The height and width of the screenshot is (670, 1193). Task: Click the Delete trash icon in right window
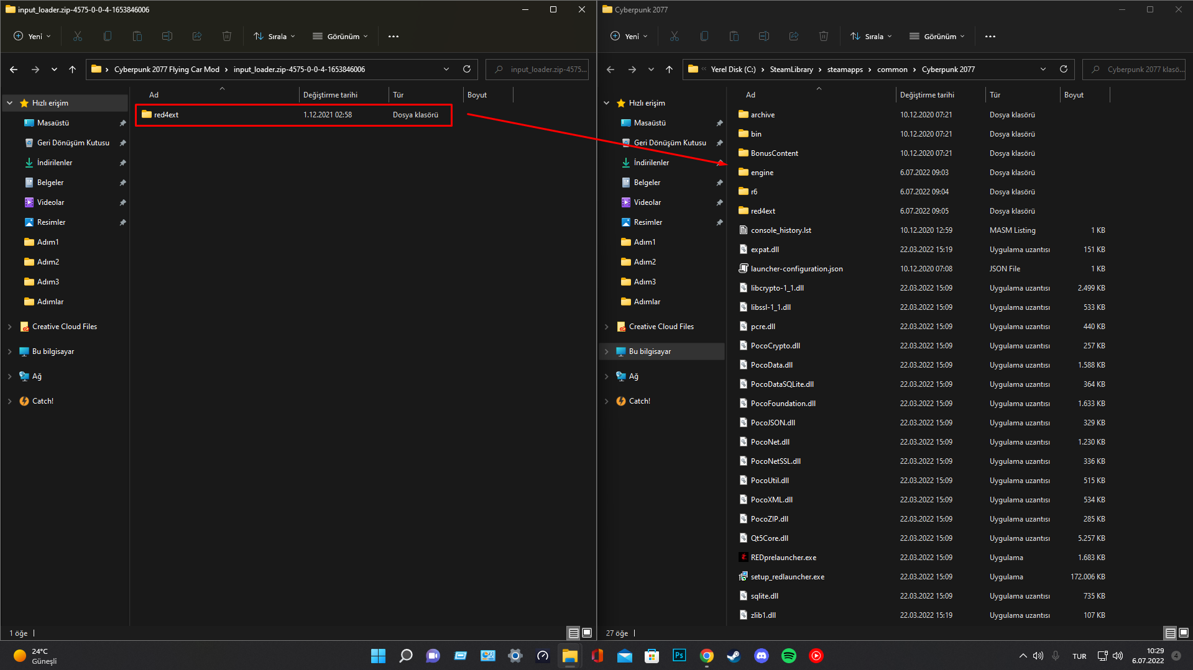click(823, 36)
